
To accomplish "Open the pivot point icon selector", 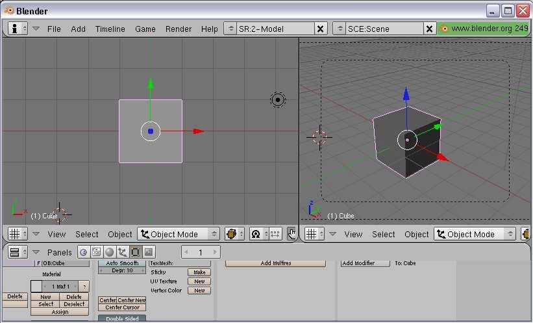I will [x=258, y=234].
